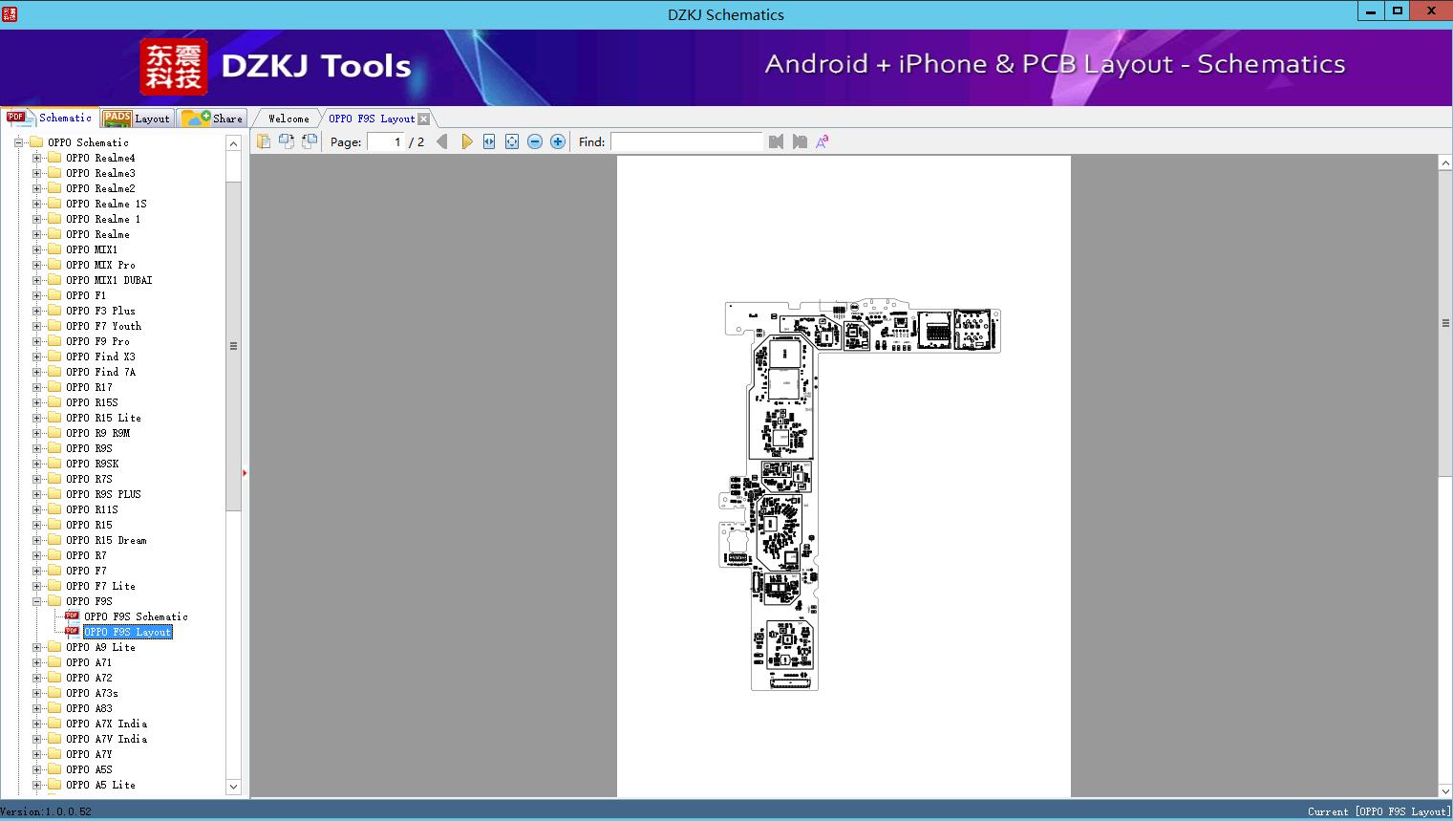1453x821 pixels.
Task: Select the OPPO F7 Youth folder
Action: (103, 326)
